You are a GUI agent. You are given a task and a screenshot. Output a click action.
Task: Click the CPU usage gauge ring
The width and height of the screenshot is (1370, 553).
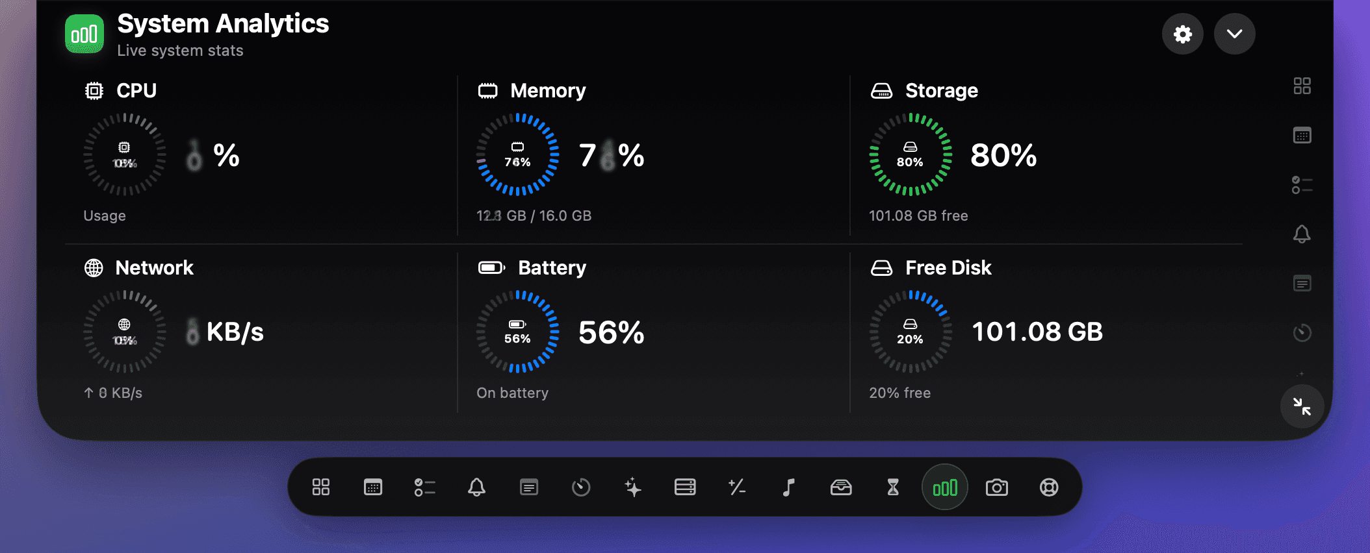click(x=124, y=154)
